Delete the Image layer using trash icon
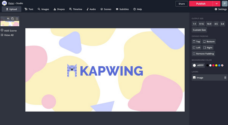The image size is (228, 125). (225, 77)
